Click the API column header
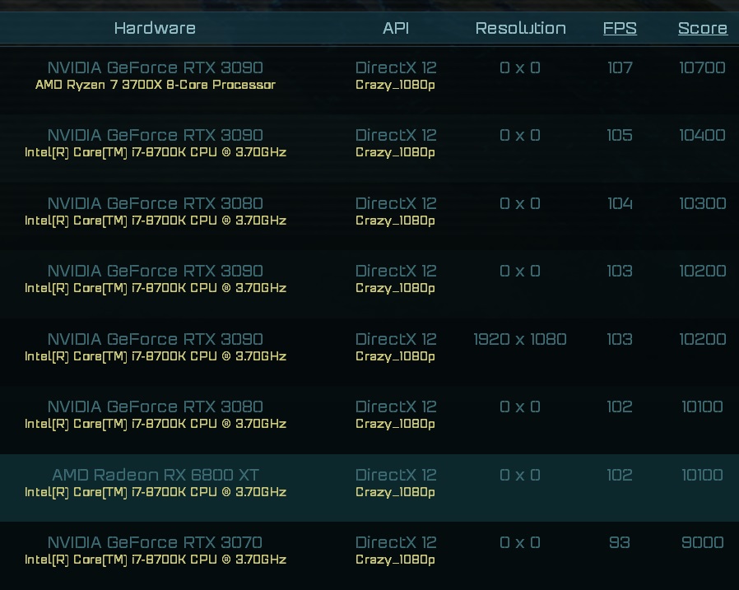 pos(396,28)
